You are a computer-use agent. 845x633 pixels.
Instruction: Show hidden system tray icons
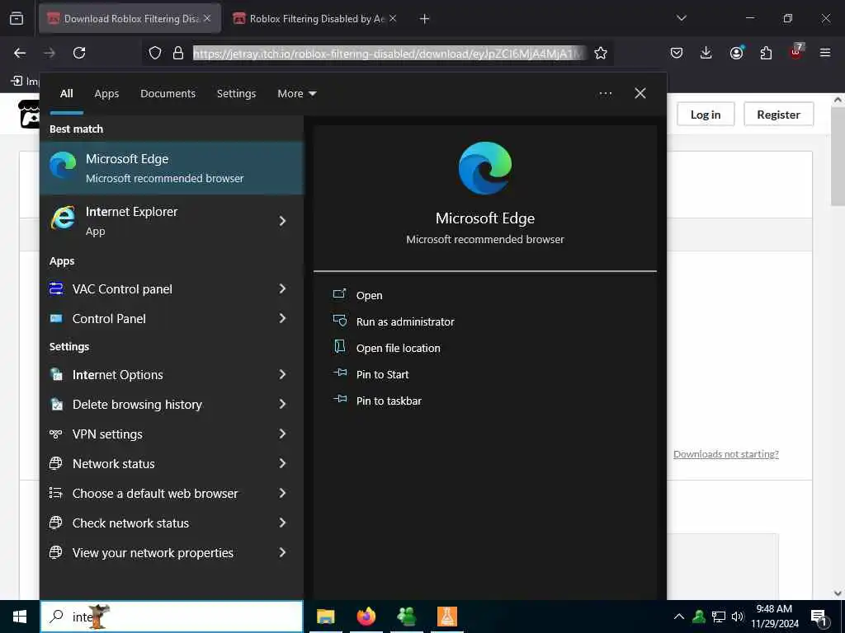(679, 617)
